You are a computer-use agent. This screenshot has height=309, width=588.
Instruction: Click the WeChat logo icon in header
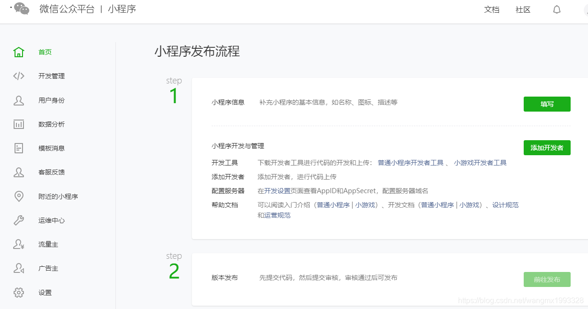click(22, 8)
